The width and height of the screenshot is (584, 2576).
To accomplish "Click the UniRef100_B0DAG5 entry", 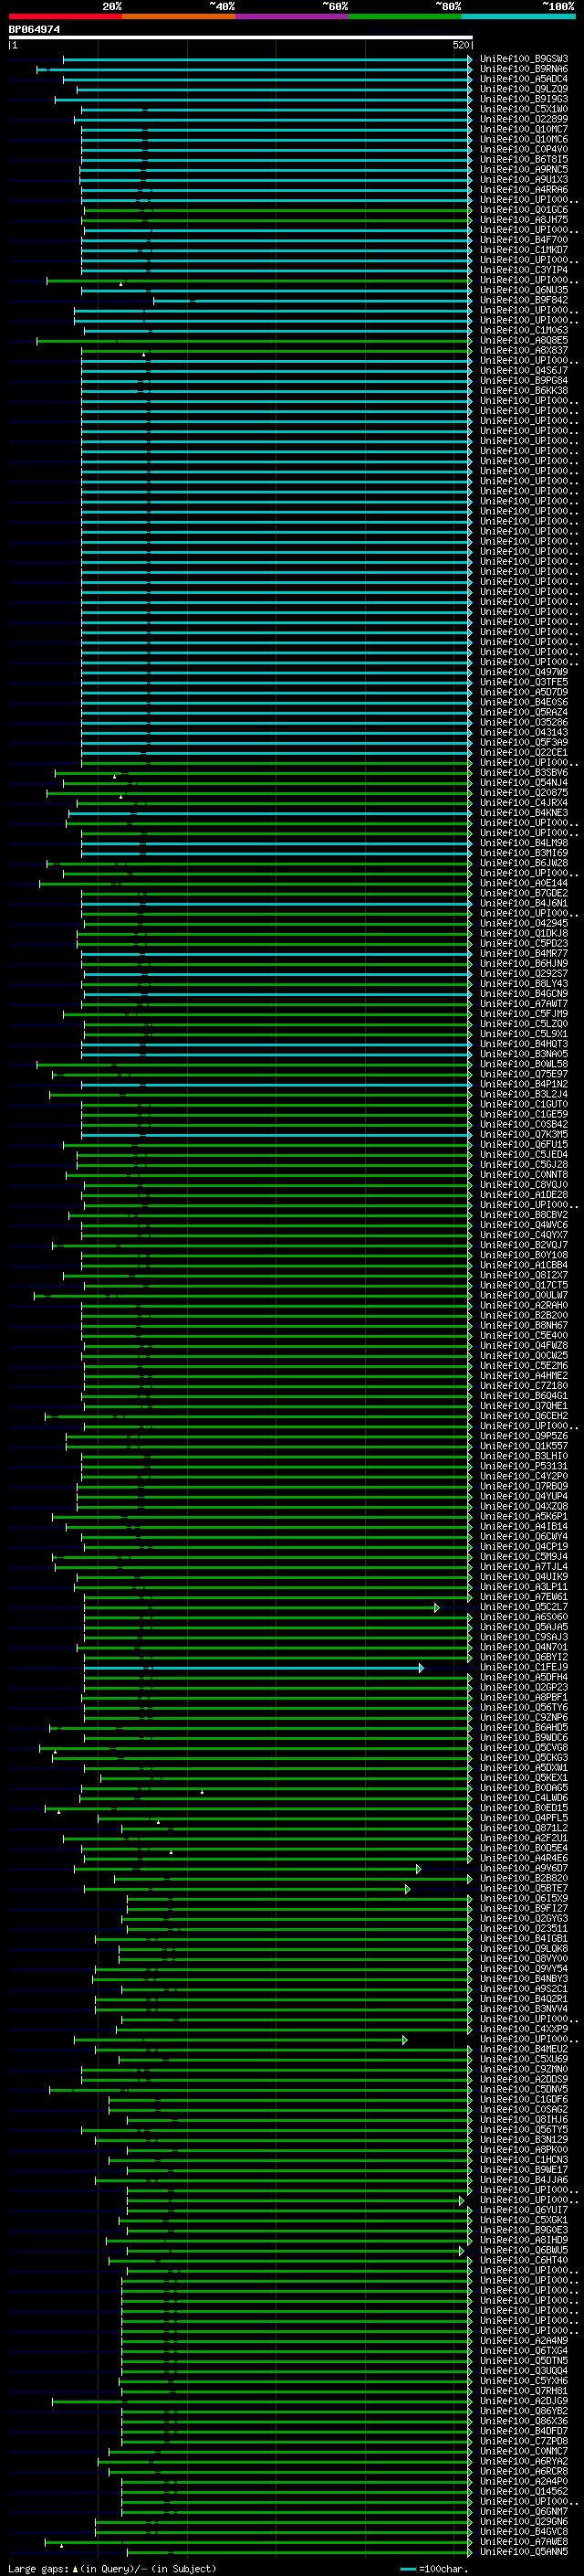I will click(x=524, y=1788).
